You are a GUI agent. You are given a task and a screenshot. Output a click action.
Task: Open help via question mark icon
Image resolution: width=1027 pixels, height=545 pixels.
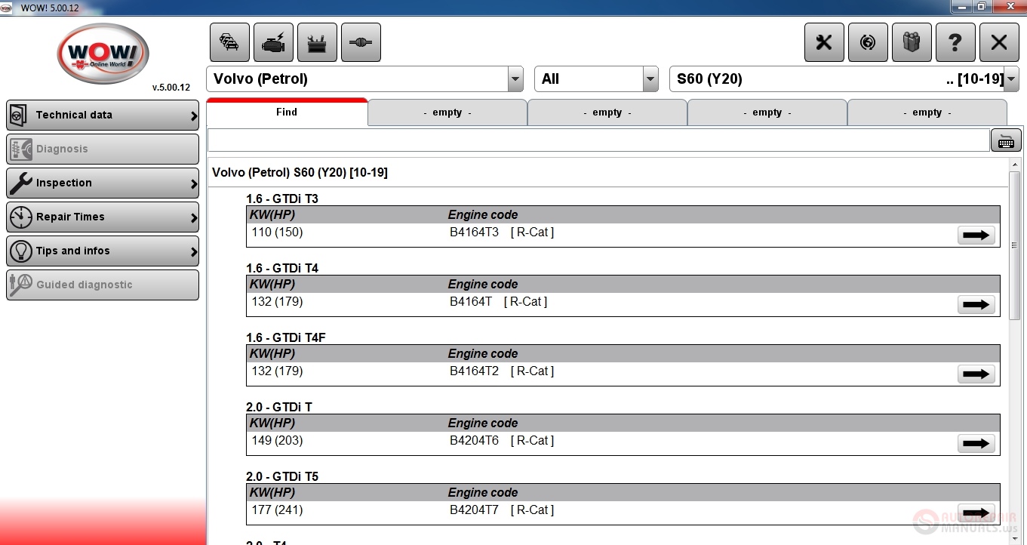click(955, 42)
